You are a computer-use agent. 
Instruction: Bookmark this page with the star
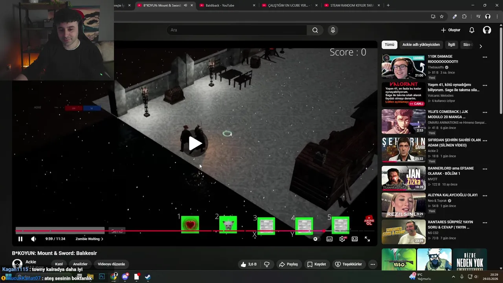(442, 17)
